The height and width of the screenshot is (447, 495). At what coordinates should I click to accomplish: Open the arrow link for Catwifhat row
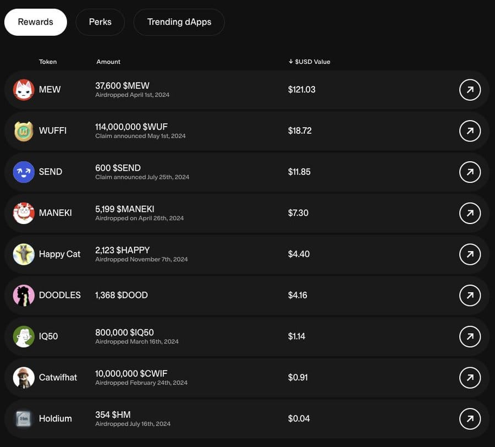pos(470,378)
